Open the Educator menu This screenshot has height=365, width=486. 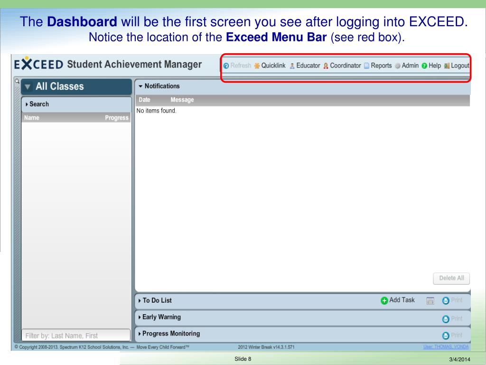[x=308, y=66]
